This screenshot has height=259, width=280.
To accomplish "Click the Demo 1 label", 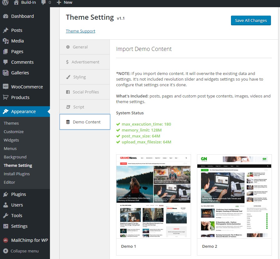I will coord(129,247).
